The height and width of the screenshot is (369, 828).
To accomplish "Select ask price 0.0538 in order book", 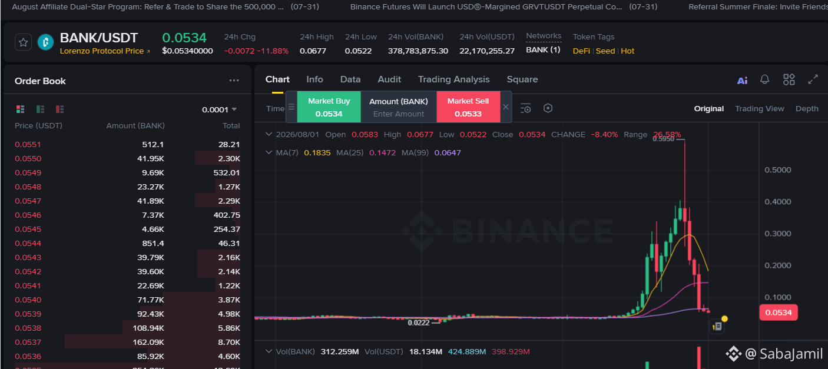I will 28,328.
